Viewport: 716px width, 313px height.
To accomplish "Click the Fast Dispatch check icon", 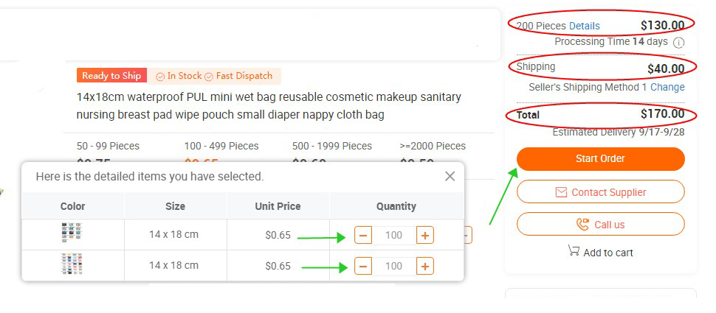I will tap(209, 77).
